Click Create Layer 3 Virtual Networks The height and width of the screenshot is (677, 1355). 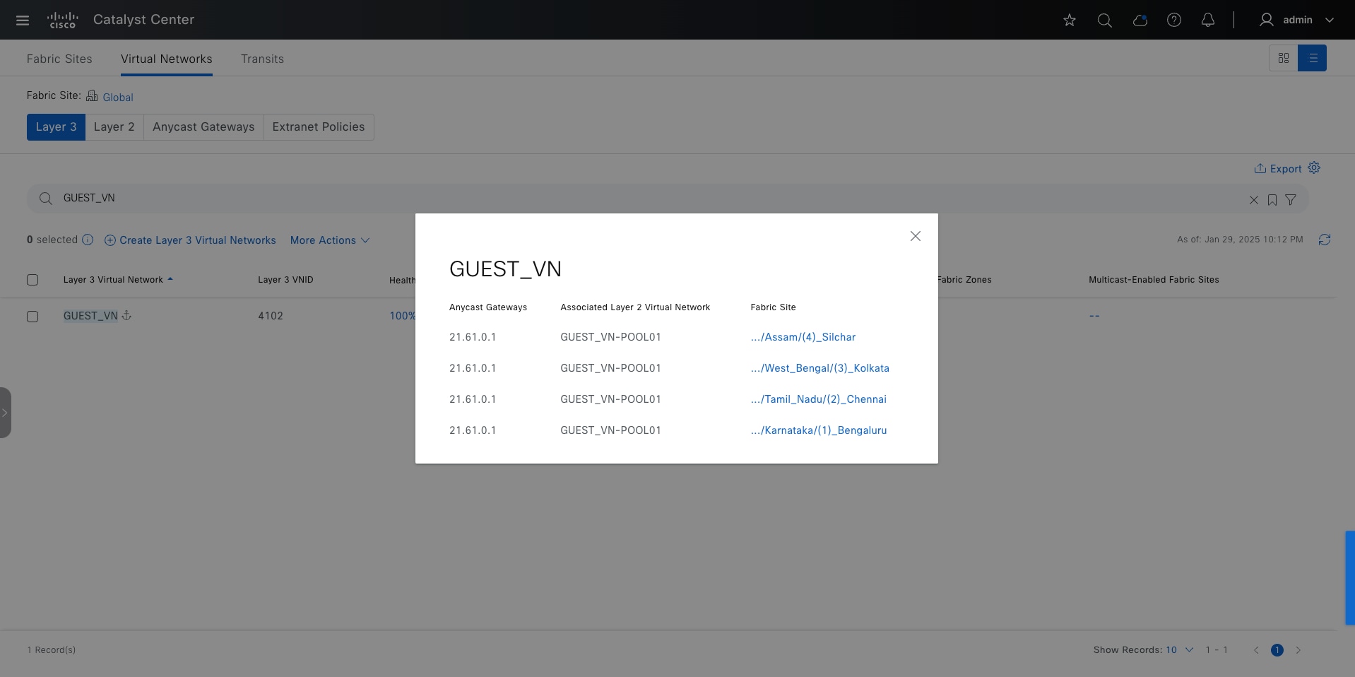click(190, 240)
